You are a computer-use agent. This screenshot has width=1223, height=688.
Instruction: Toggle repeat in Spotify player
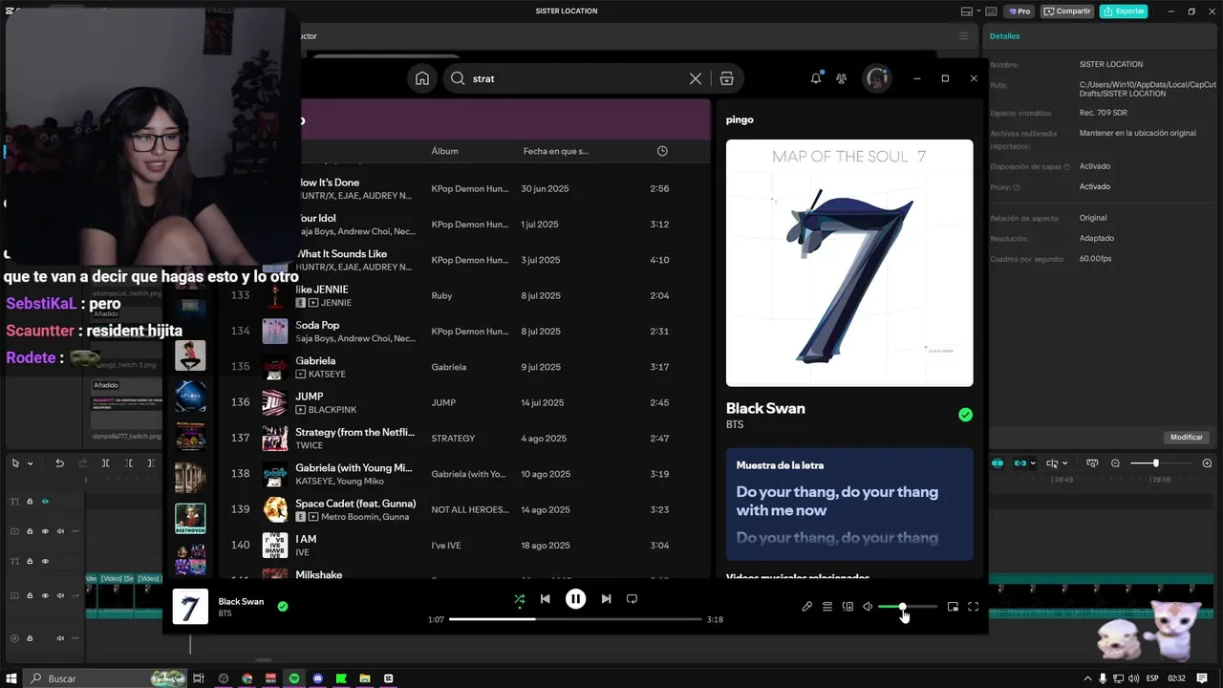pyautogui.click(x=632, y=599)
